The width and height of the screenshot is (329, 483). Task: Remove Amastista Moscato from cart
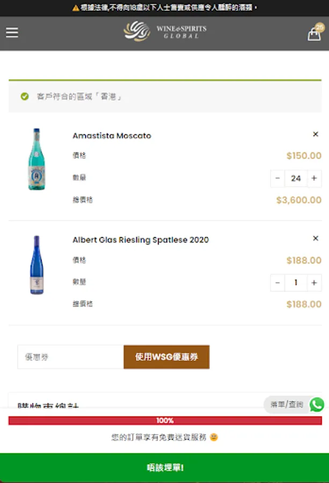[316, 134]
